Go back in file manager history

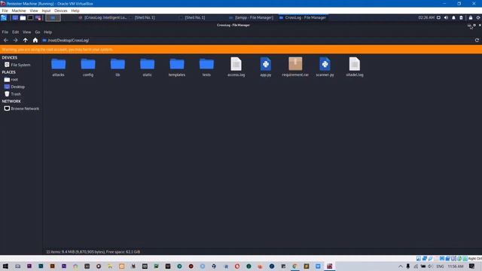(6, 40)
